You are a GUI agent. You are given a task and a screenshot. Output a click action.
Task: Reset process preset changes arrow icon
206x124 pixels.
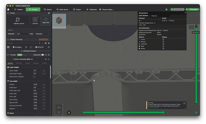(8, 59)
